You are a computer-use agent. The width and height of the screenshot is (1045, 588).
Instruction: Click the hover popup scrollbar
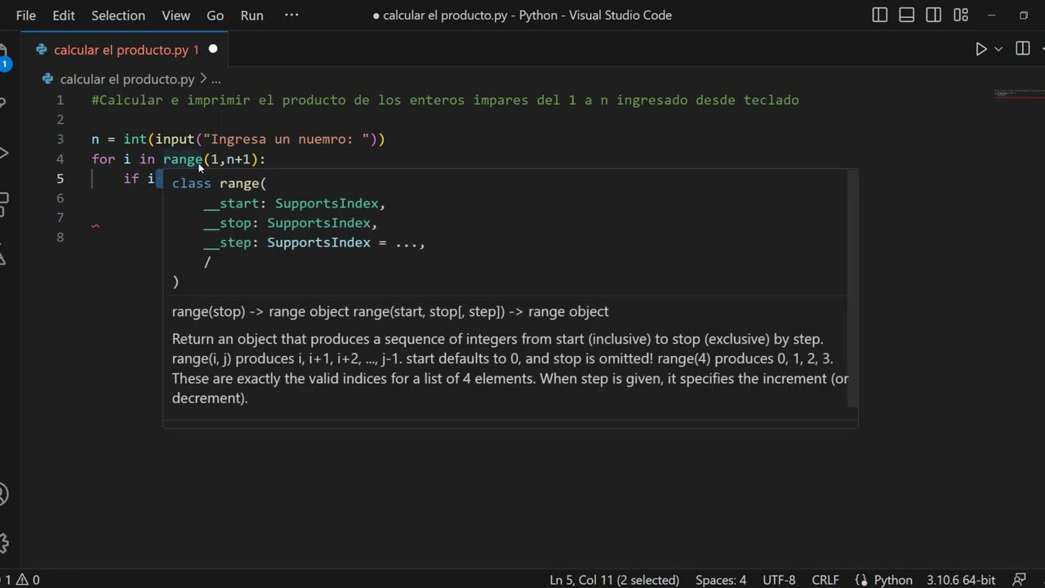click(x=852, y=289)
